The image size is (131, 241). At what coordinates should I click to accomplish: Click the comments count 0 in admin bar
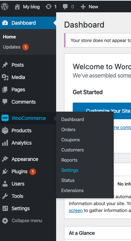[73, 7]
